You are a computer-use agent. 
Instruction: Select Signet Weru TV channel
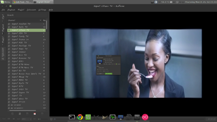click(x=26, y=99)
